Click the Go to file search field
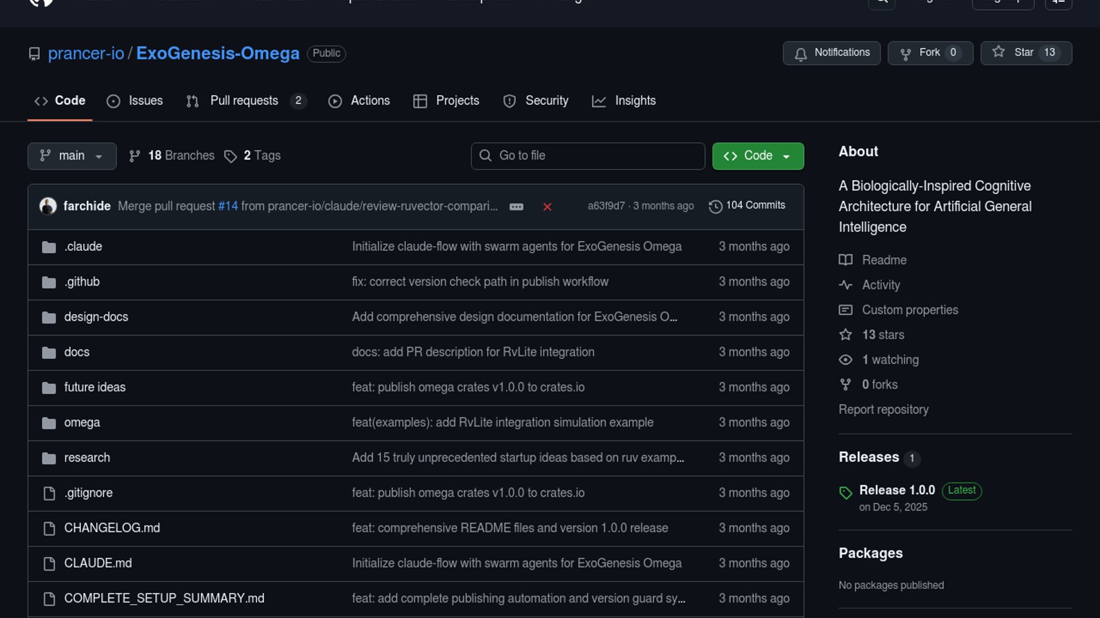 tap(588, 156)
